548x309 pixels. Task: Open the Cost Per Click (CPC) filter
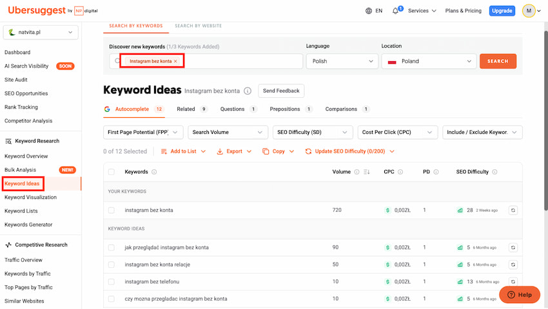point(397,133)
